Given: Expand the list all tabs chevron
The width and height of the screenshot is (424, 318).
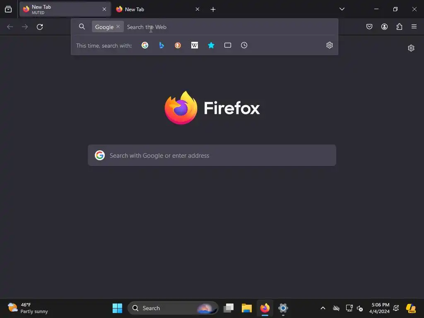Looking at the screenshot, I should click(x=342, y=9).
